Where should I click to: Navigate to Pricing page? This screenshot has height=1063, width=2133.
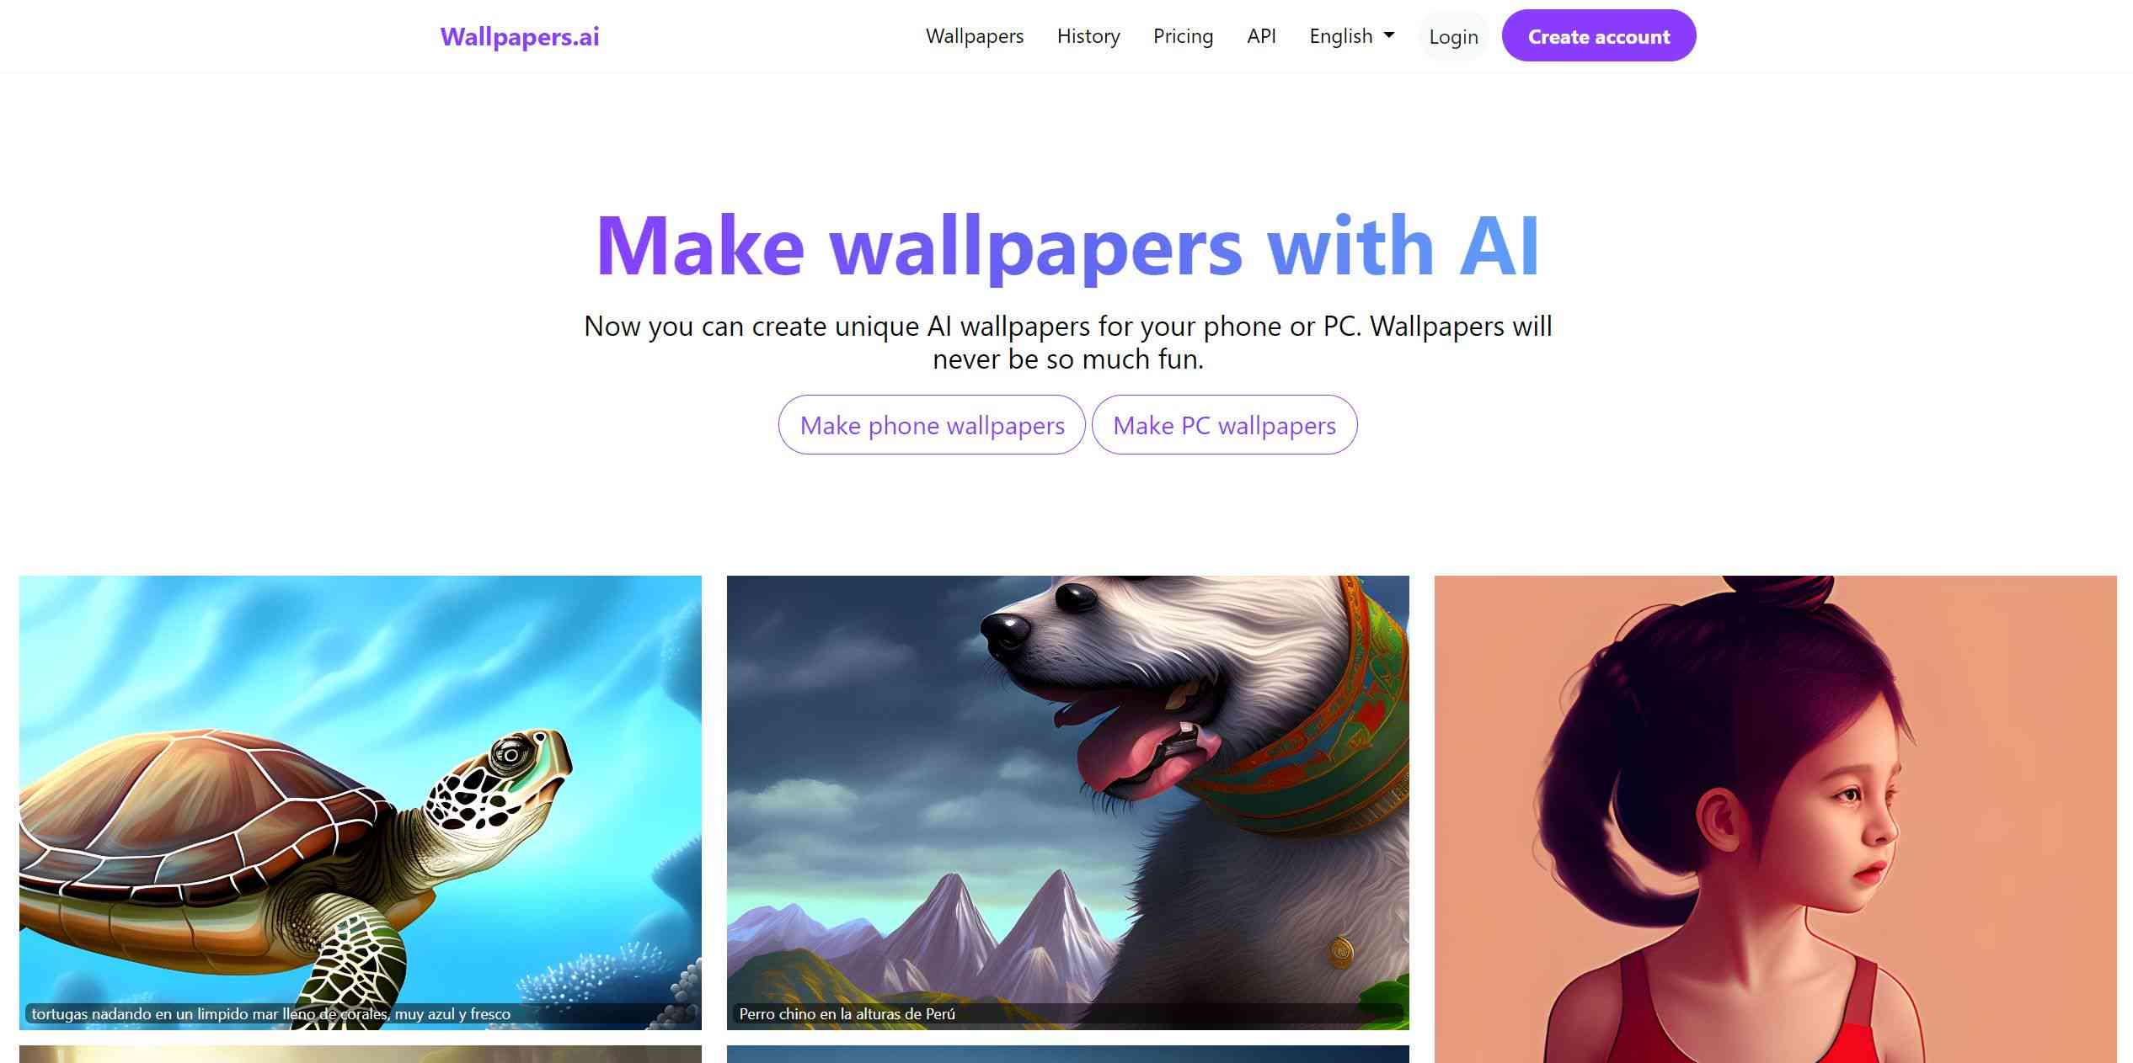point(1182,34)
